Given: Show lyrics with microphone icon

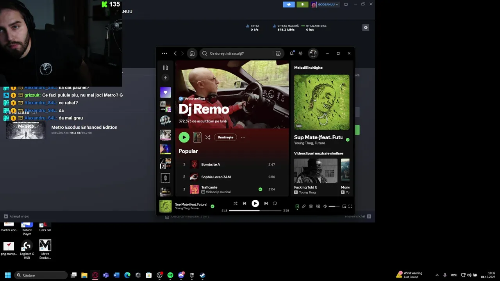Looking at the screenshot, I should click(304, 206).
